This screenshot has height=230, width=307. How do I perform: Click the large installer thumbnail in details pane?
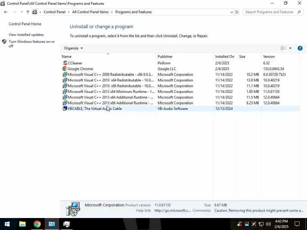(73, 209)
